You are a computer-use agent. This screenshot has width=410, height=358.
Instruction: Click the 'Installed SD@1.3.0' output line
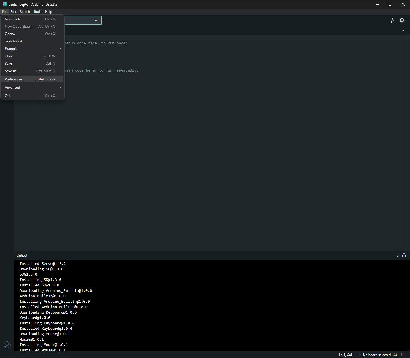click(x=39, y=285)
